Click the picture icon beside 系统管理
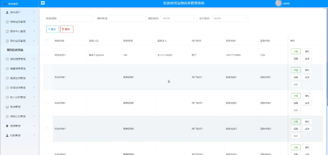328x155 pixels. [7, 107]
